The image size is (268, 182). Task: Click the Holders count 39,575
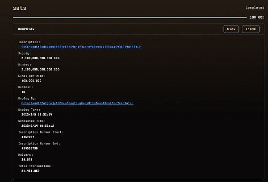coord(27,159)
